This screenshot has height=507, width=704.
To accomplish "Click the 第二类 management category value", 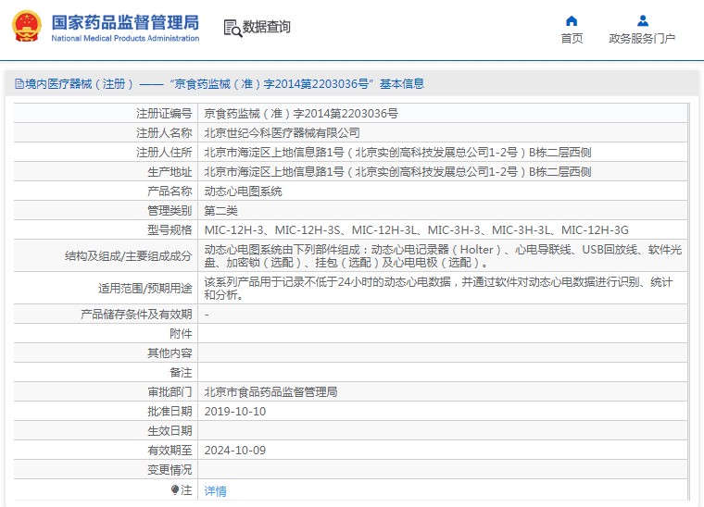I will click(x=220, y=211).
